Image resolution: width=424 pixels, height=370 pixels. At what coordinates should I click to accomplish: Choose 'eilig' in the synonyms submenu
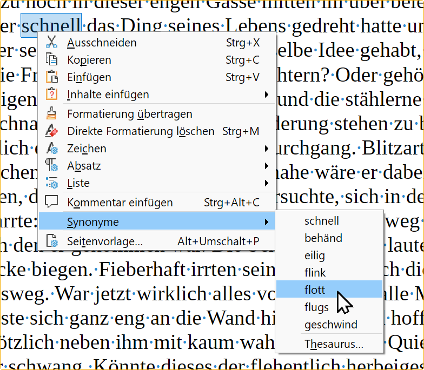click(315, 255)
